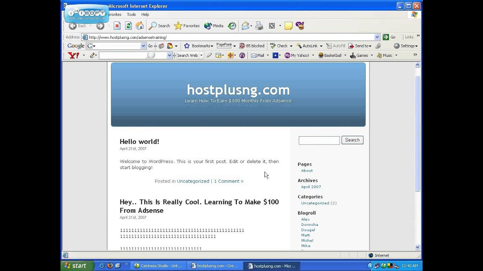Open the Hello world! post title
Viewport: 483px width, 271px height.
pos(139,142)
